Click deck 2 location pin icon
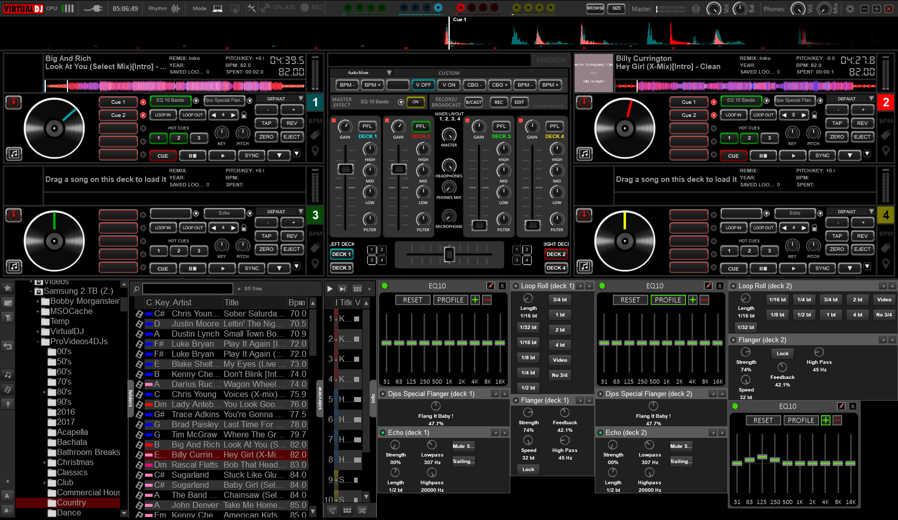This screenshot has width=898, height=520. tap(886, 151)
